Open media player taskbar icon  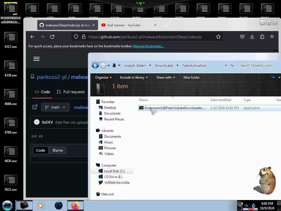41,206
